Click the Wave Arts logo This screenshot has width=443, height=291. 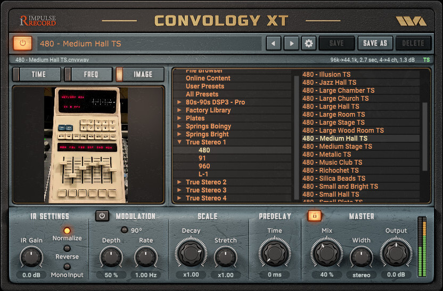click(x=411, y=21)
